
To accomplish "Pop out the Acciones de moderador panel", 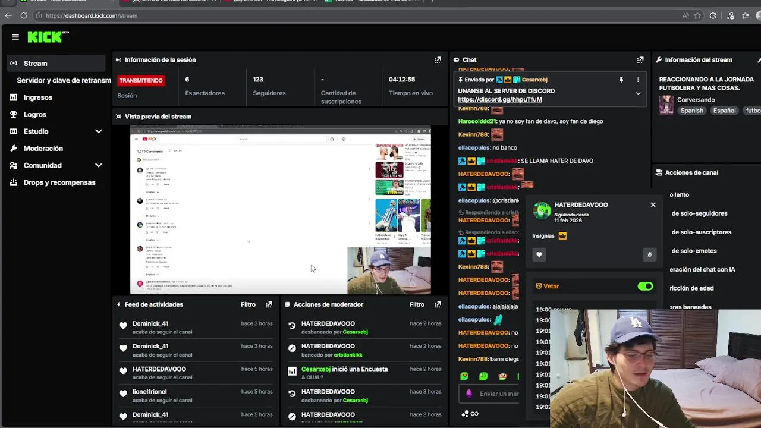I will tap(438, 304).
